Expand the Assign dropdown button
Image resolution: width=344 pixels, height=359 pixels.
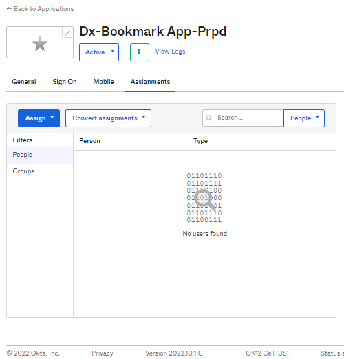point(39,118)
